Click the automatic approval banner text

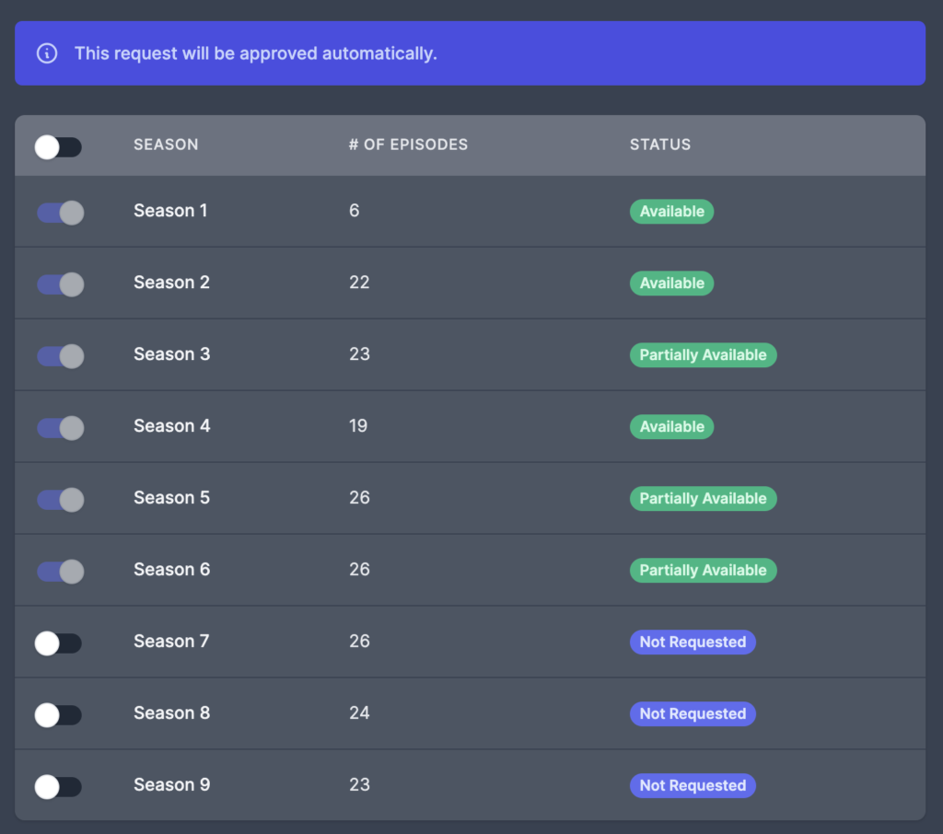(255, 53)
